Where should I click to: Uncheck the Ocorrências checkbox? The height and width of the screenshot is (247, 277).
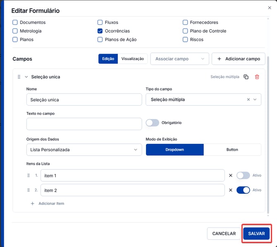tap(100, 31)
